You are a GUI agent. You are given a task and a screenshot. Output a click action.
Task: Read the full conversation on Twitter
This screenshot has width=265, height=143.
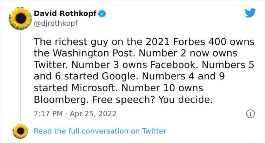point(100,131)
